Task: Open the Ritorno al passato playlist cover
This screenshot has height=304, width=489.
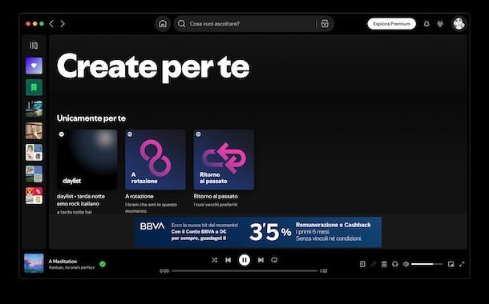Action: pos(224,160)
